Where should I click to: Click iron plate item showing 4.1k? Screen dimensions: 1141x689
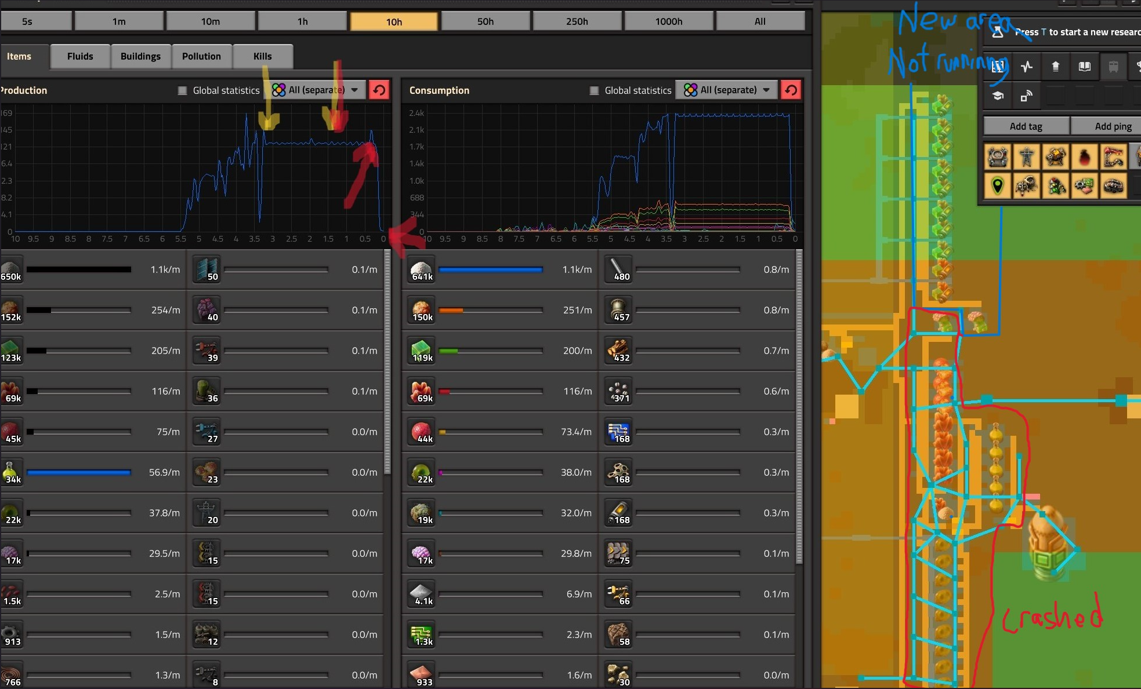click(x=421, y=594)
